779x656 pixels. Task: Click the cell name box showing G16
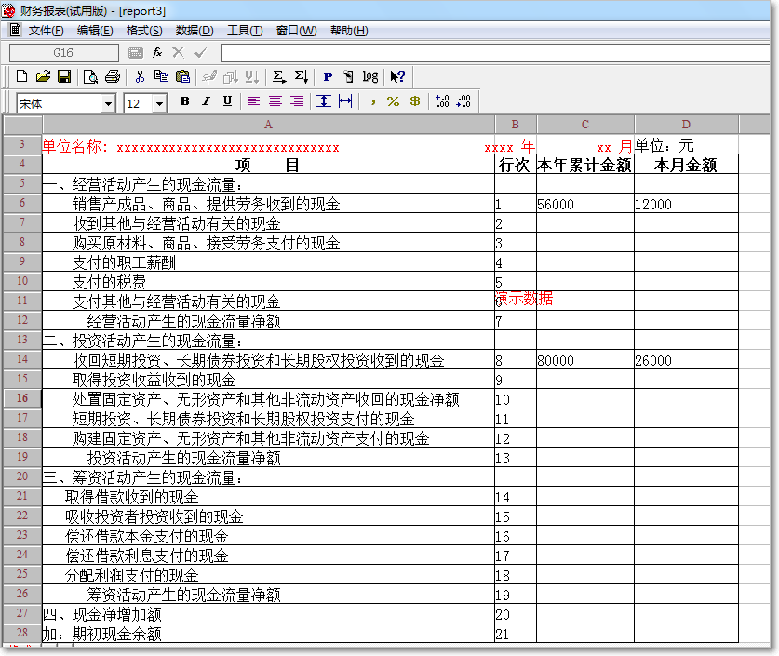coord(62,51)
